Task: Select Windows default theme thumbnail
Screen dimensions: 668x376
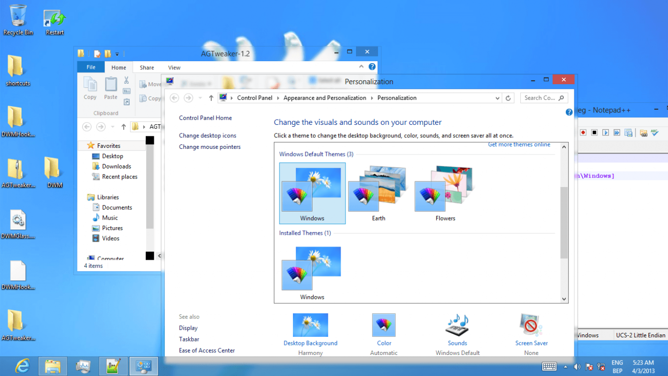Action: pos(312,193)
